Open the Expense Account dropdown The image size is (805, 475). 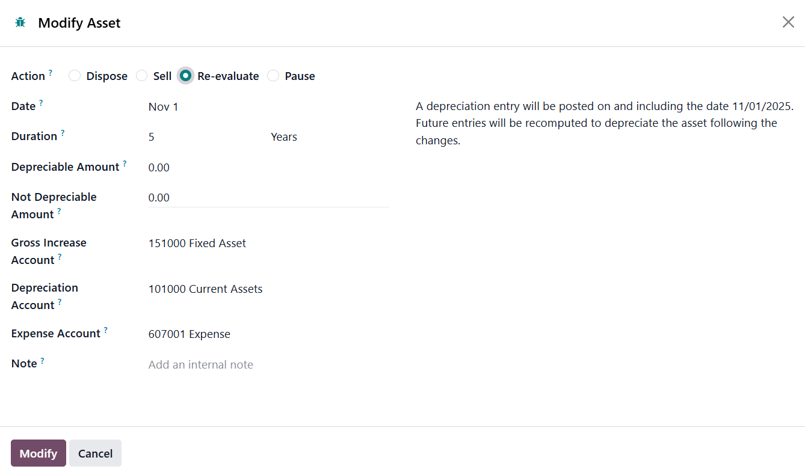pos(268,334)
